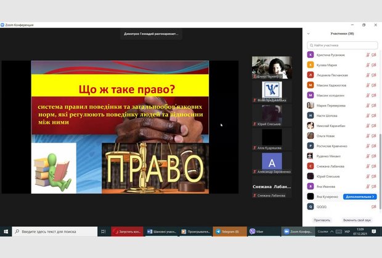Click Максим Хаджиоглов's muted microphone icon

[x=368, y=85]
